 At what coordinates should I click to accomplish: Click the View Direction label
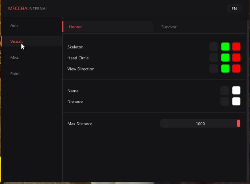81,69
